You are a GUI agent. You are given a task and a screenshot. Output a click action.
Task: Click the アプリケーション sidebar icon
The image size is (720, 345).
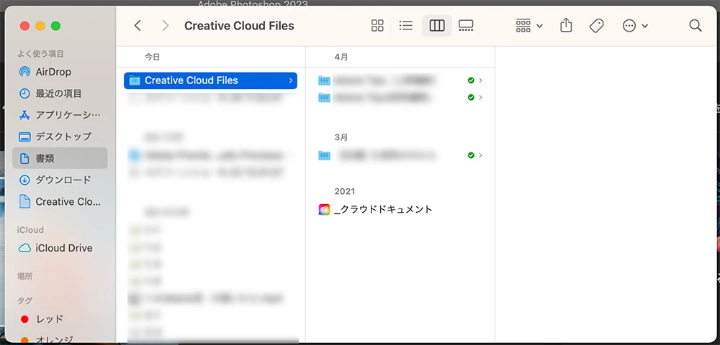pyautogui.click(x=24, y=115)
